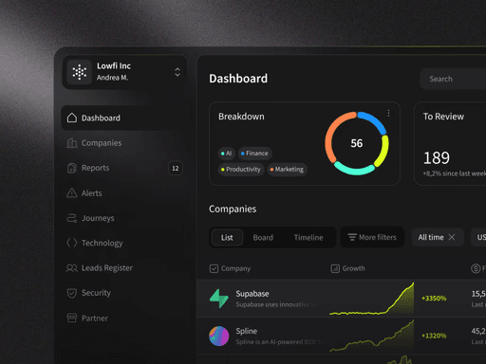Click the Alerts warning triangle icon

pyautogui.click(x=72, y=192)
